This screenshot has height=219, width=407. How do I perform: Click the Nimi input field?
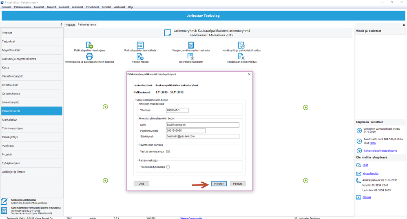202,125
